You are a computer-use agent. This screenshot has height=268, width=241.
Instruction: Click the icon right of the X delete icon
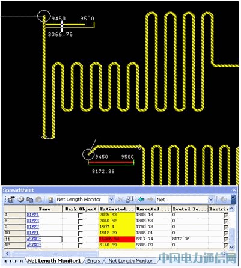tap(129, 199)
